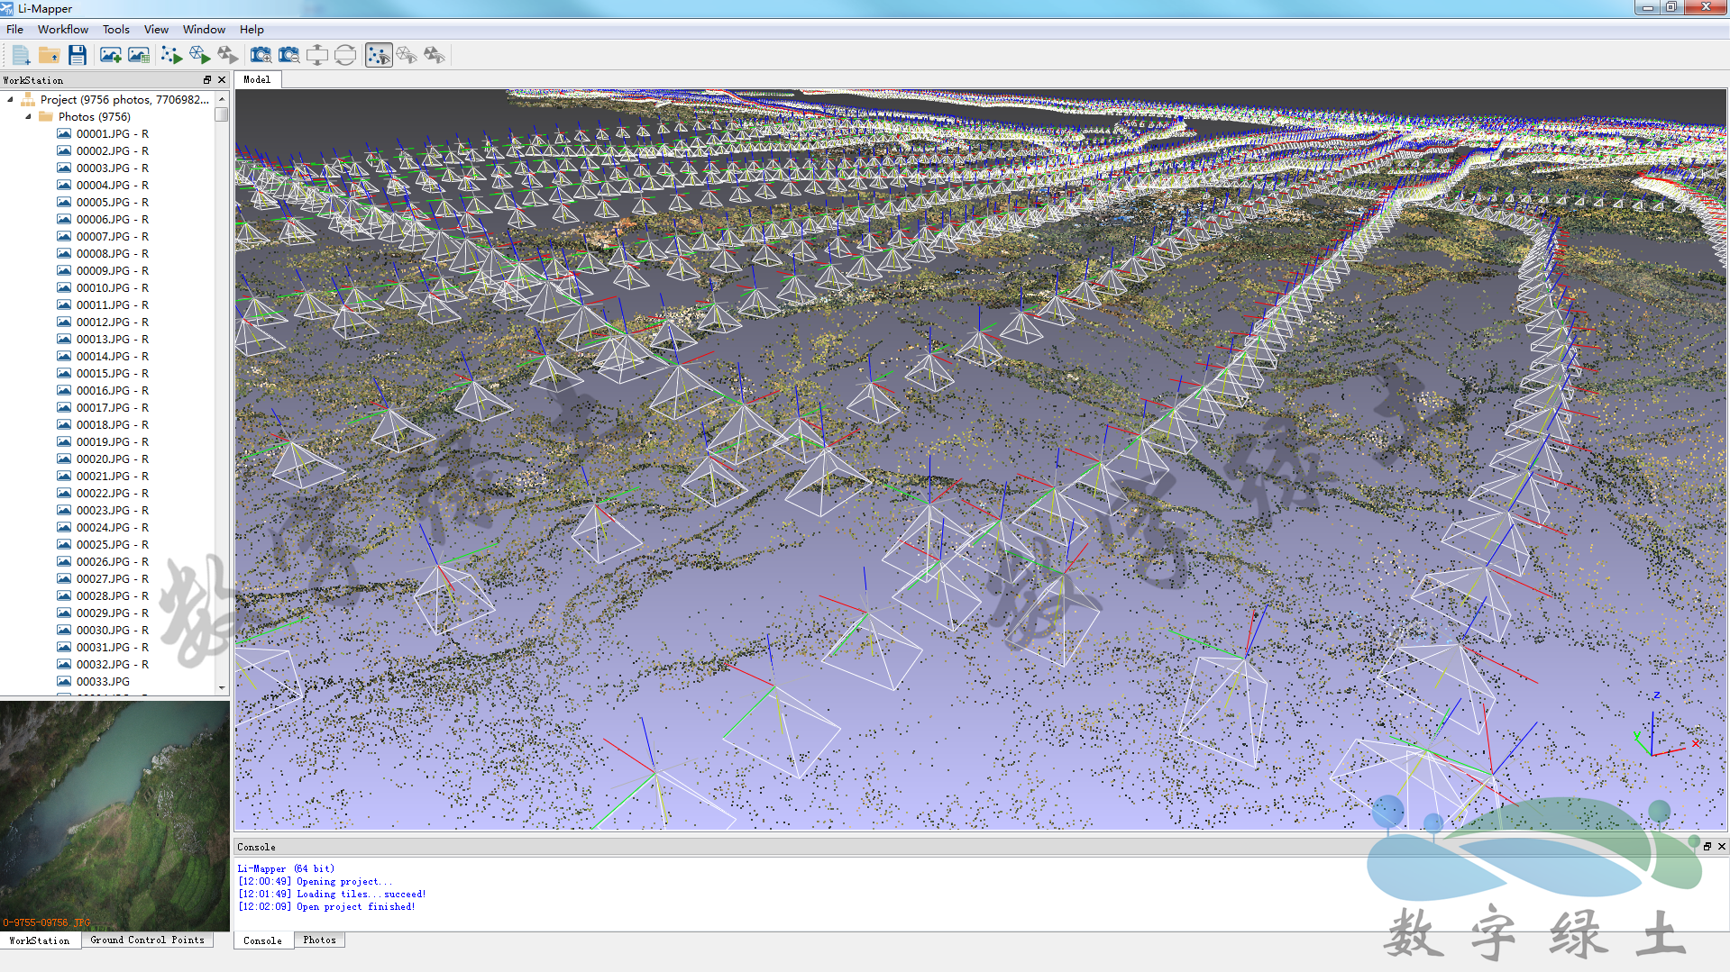Save the project with the floppy icon
Viewport: 1730px width, 972px height.
point(78,55)
